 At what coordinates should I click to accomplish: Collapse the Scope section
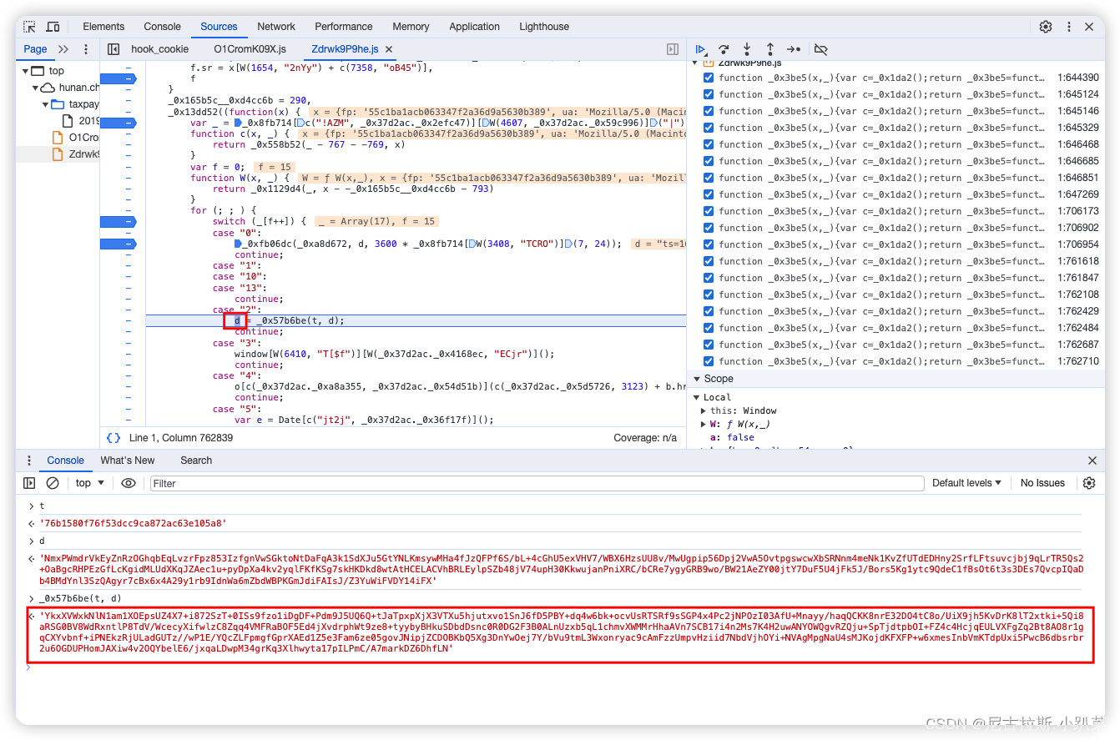pyautogui.click(x=697, y=379)
